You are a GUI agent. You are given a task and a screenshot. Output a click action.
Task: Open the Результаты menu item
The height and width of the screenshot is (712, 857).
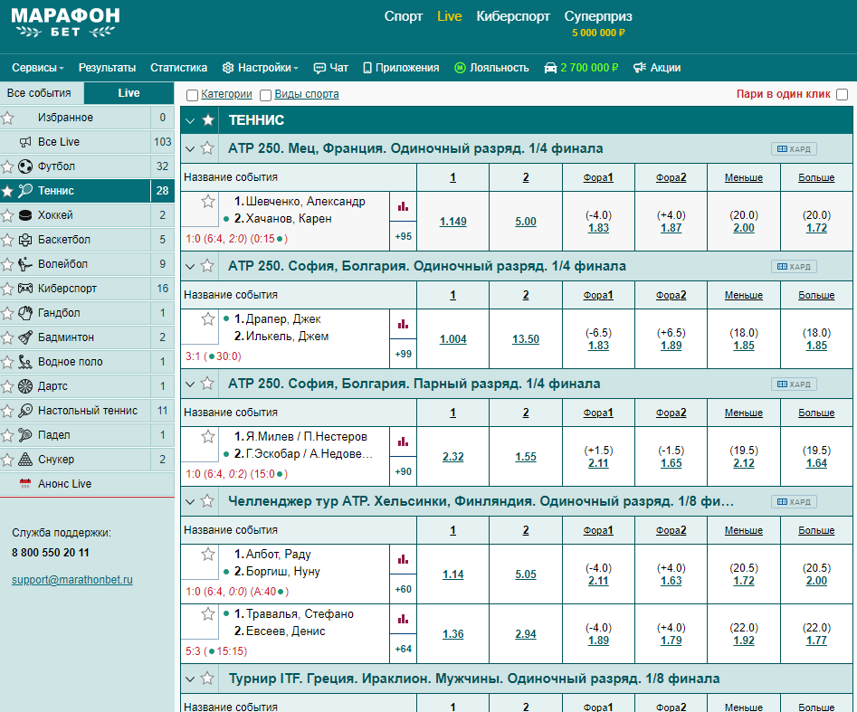(x=107, y=68)
